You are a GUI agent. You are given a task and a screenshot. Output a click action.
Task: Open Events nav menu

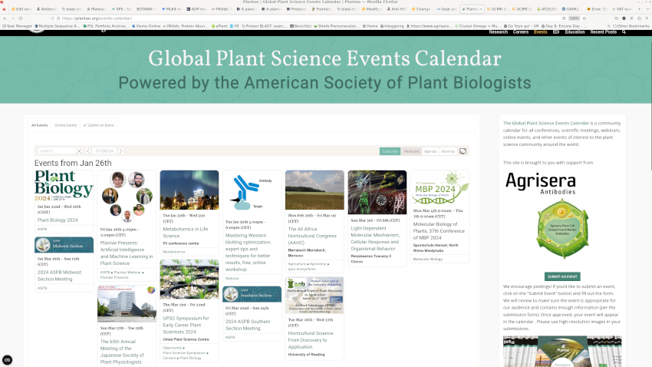pos(541,32)
